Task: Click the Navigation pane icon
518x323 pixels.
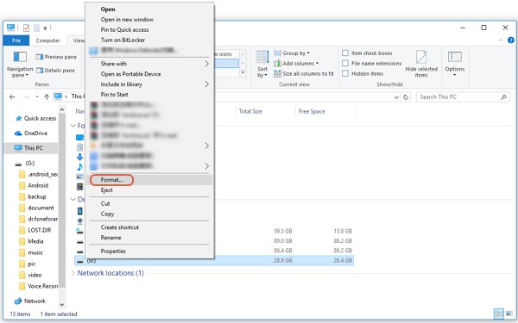Action: [20, 57]
